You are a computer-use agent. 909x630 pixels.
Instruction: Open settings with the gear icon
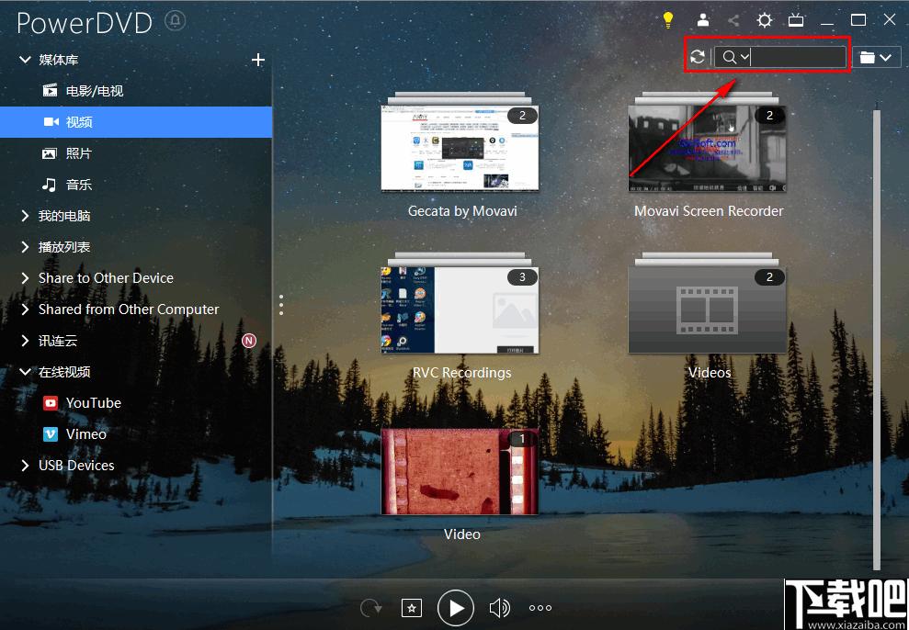point(765,21)
